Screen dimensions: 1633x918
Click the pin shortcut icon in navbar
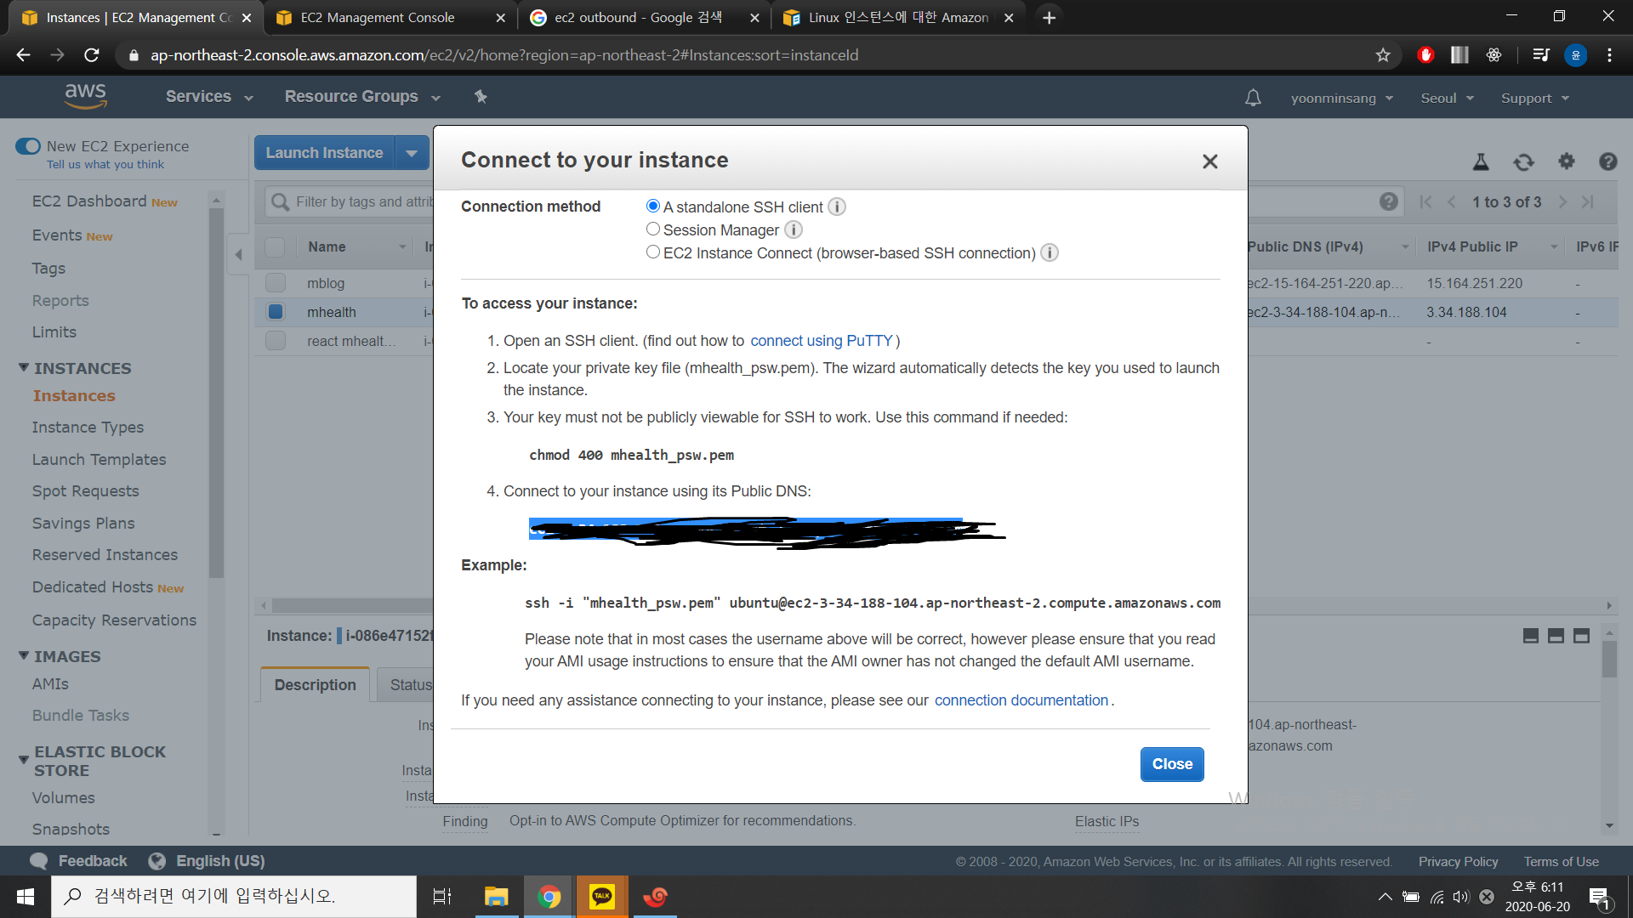click(x=481, y=97)
